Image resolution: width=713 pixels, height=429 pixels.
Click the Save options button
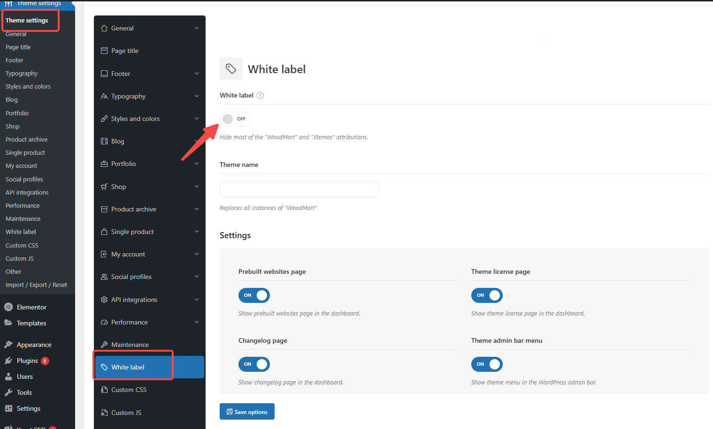(247, 412)
